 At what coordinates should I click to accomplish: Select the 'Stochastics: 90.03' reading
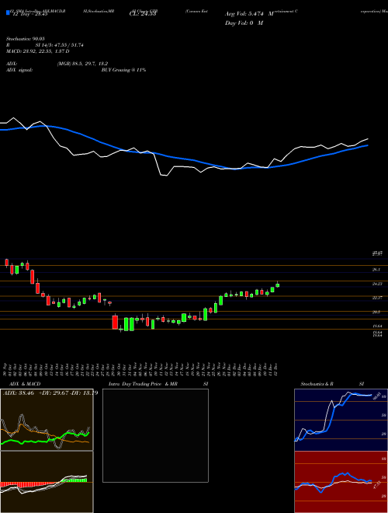coord(26,39)
